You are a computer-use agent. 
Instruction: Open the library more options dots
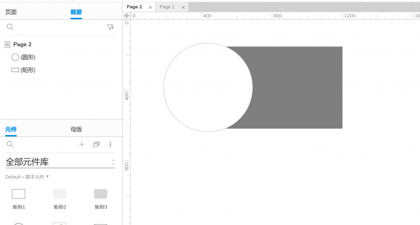(x=111, y=144)
